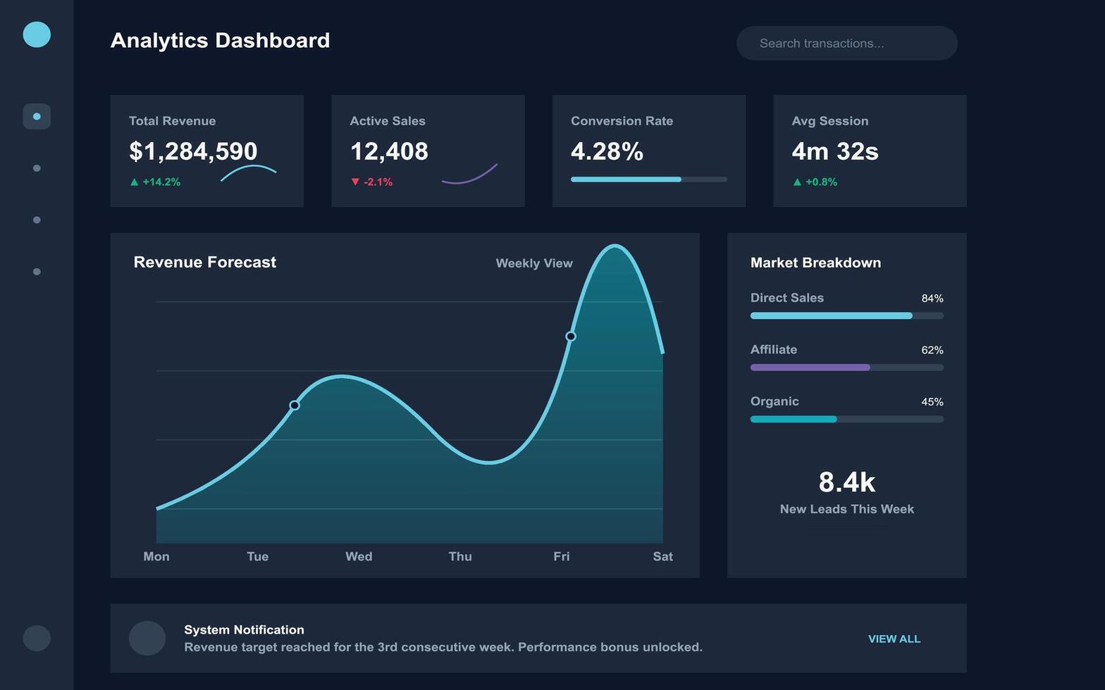Click the Organic 45% bar

tap(846, 420)
